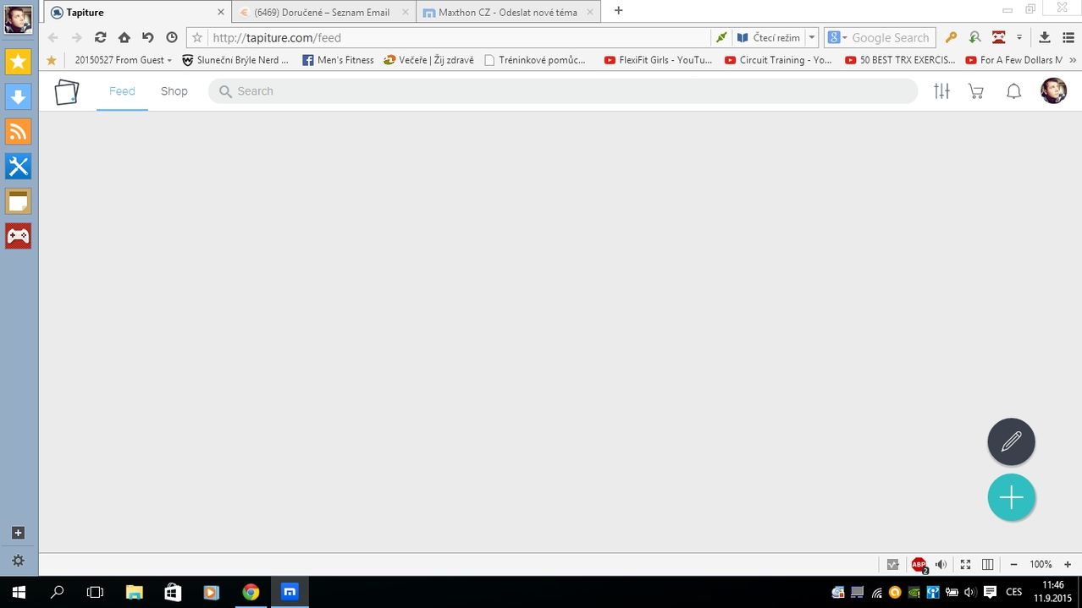Check Tapiture notifications via bell icon
The height and width of the screenshot is (608, 1082).
pos(1013,90)
